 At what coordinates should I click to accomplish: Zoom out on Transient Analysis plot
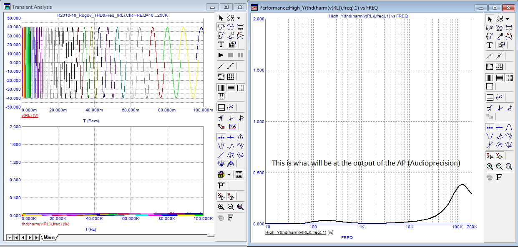coord(231,207)
